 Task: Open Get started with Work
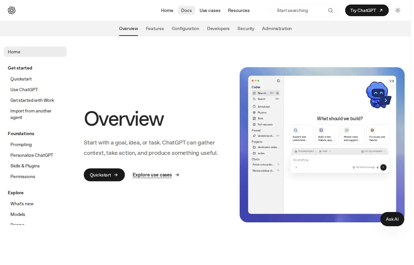coord(32,100)
